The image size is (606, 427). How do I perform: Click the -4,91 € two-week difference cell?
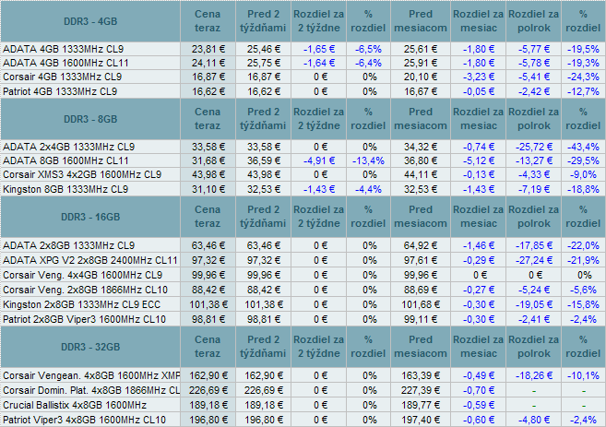pyautogui.click(x=319, y=160)
